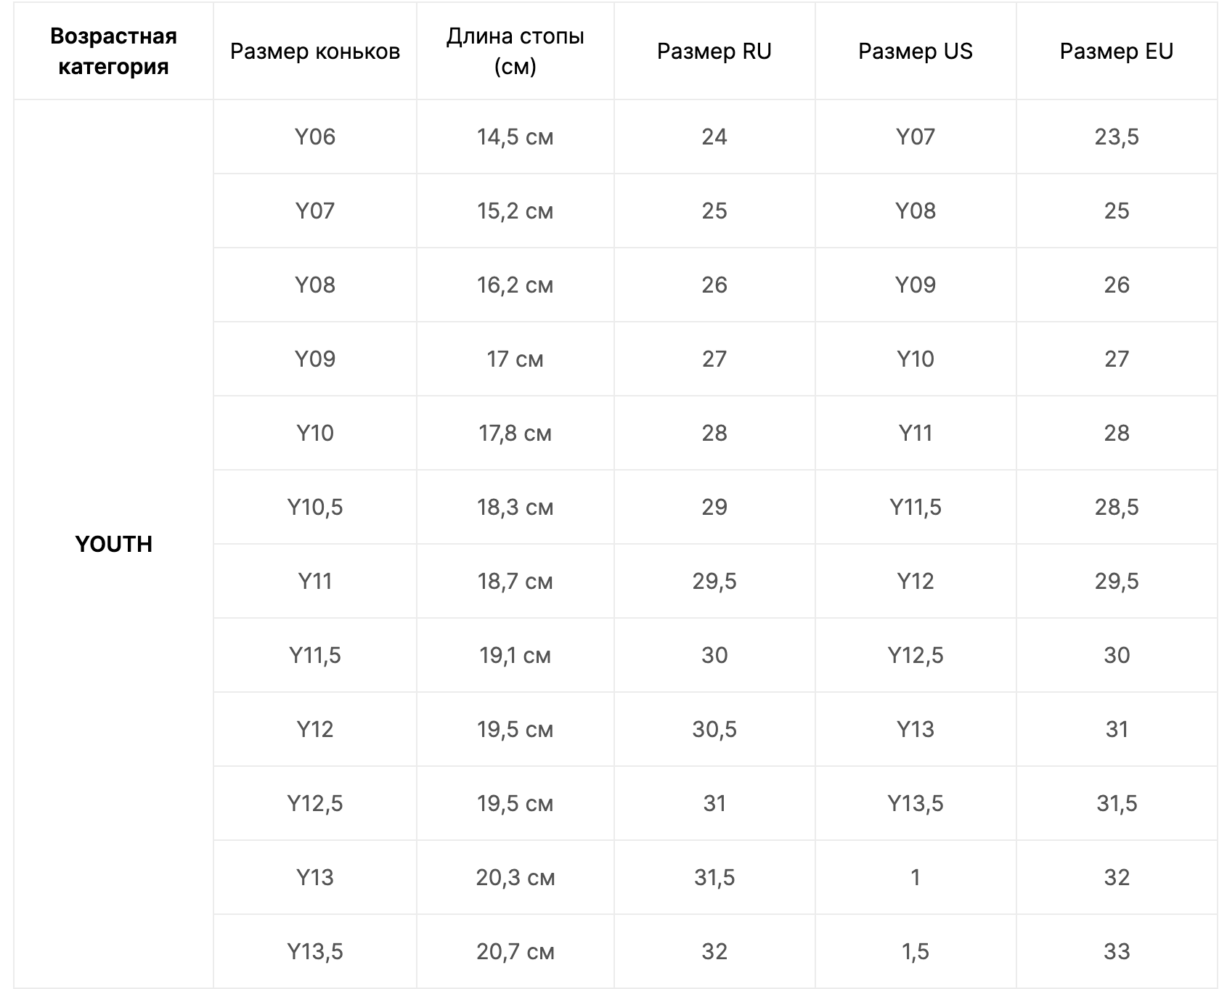Click the 16,2 см foot length cell
Screen dimensions: 1227x989
(x=515, y=285)
